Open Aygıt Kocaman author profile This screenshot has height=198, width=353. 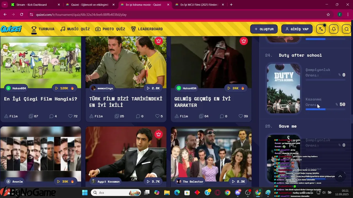(x=105, y=182)
